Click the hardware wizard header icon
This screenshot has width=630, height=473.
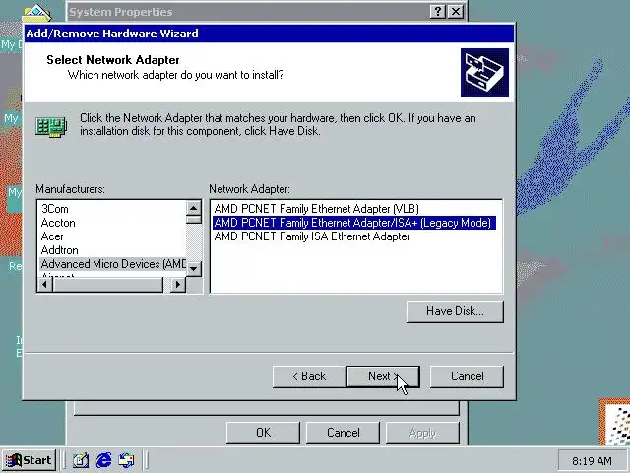[x=484, y=72]
